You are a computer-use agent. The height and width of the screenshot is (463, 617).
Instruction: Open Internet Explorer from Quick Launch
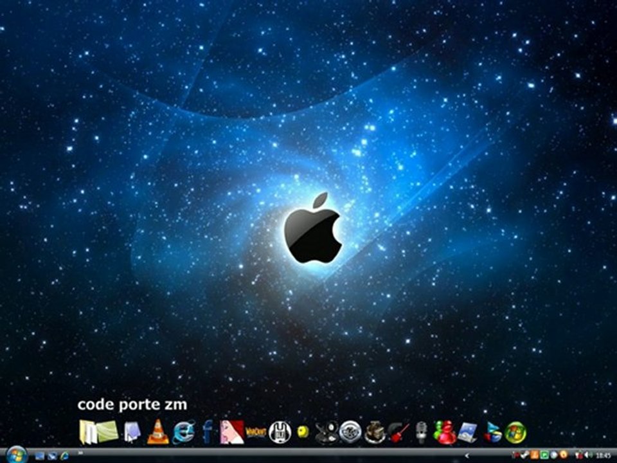pyautogui.click(x=64, y=456)
